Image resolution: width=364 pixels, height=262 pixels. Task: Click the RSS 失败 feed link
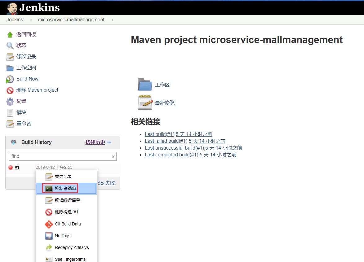pyautogui.click(x=106, y=183)
